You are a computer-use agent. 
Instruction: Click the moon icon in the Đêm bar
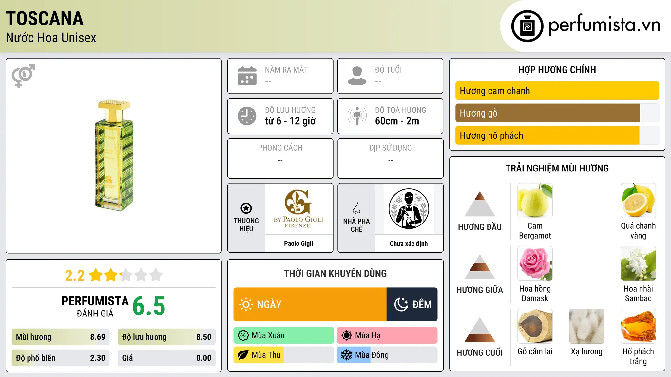(x=401, y=304)
